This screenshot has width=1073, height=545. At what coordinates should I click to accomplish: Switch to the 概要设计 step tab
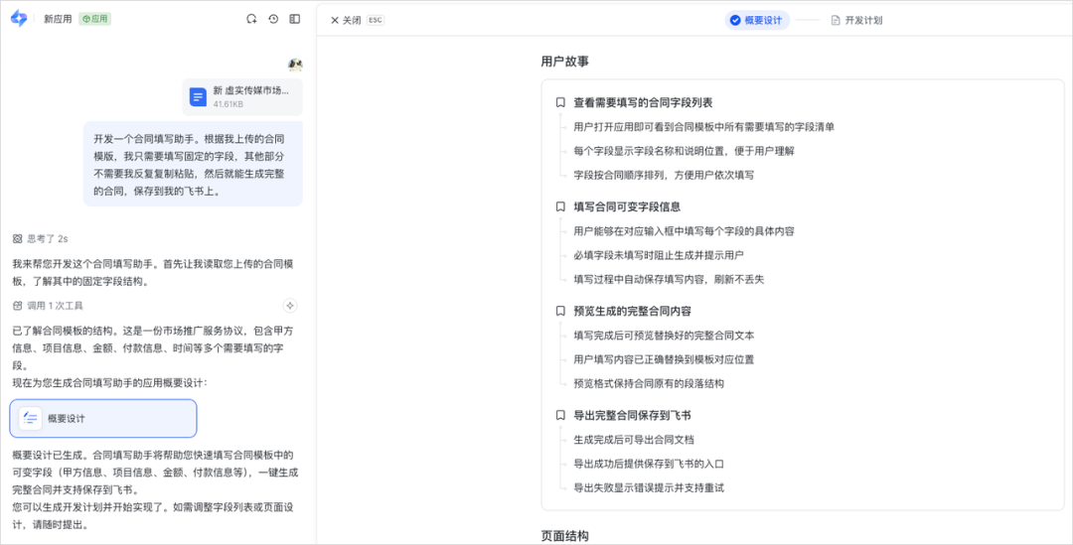click(756, 20)
